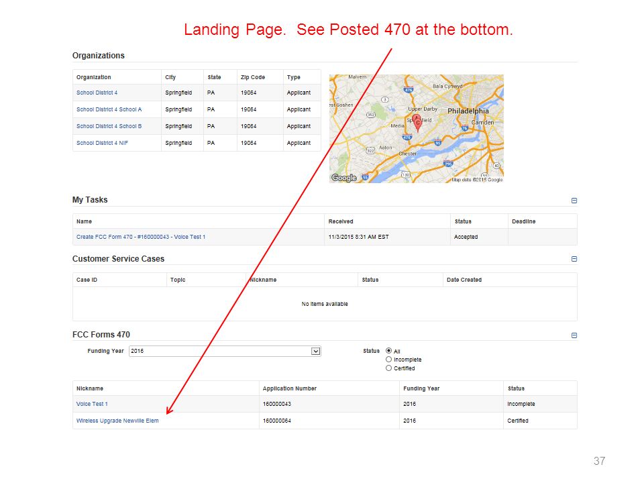Select the Incomplete status radio button
This screenshot has height=483, width=644.
tap(388, 360)
